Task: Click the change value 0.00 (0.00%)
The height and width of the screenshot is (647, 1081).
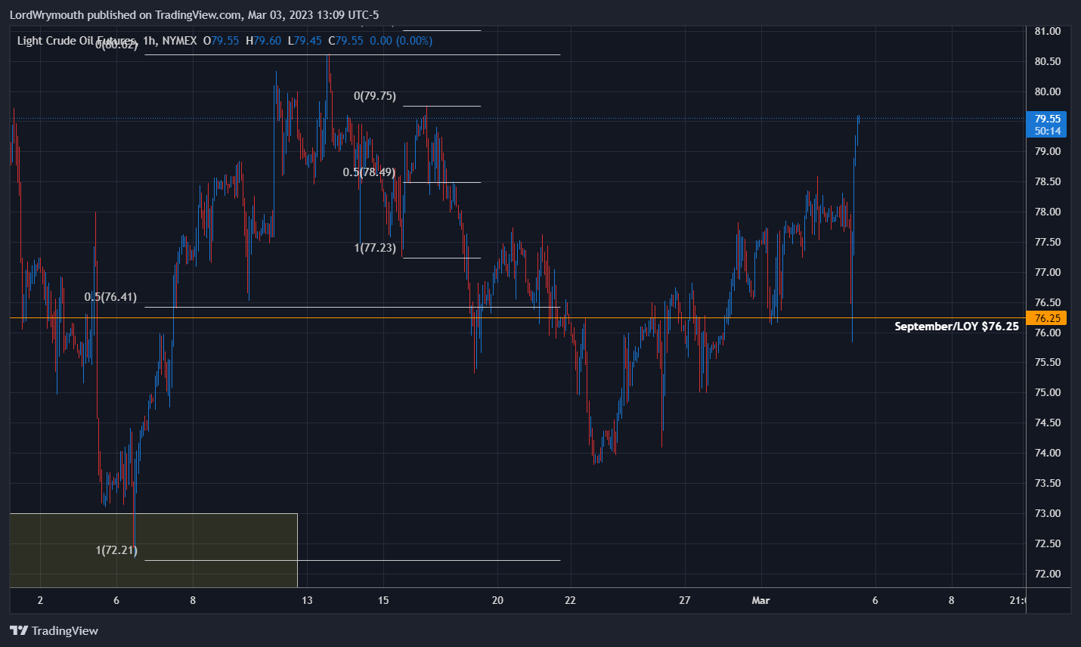Action: 401,41
